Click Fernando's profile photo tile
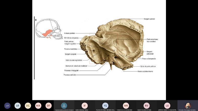The height and width of the screenshot is (111, 198). [188, 105]
